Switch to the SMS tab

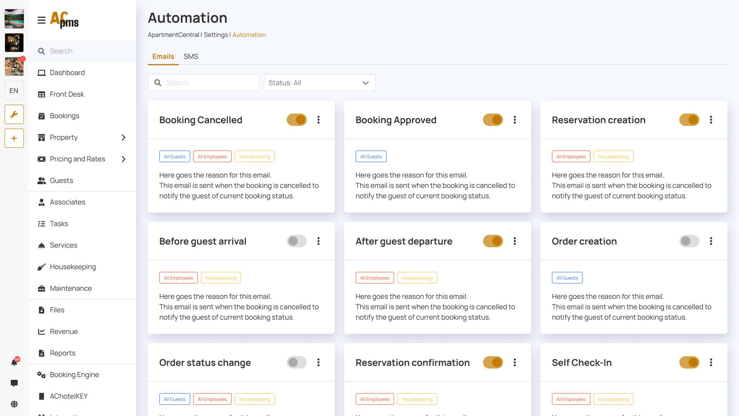click(x=191, y=57)
